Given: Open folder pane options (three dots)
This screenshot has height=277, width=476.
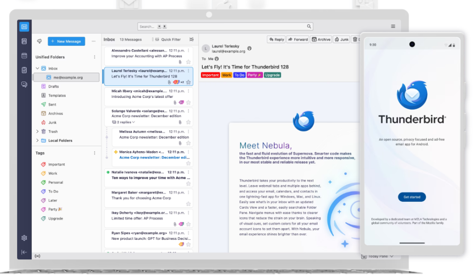Looking at the screenshot, I should pyautogui.click(x=93, y=41).
